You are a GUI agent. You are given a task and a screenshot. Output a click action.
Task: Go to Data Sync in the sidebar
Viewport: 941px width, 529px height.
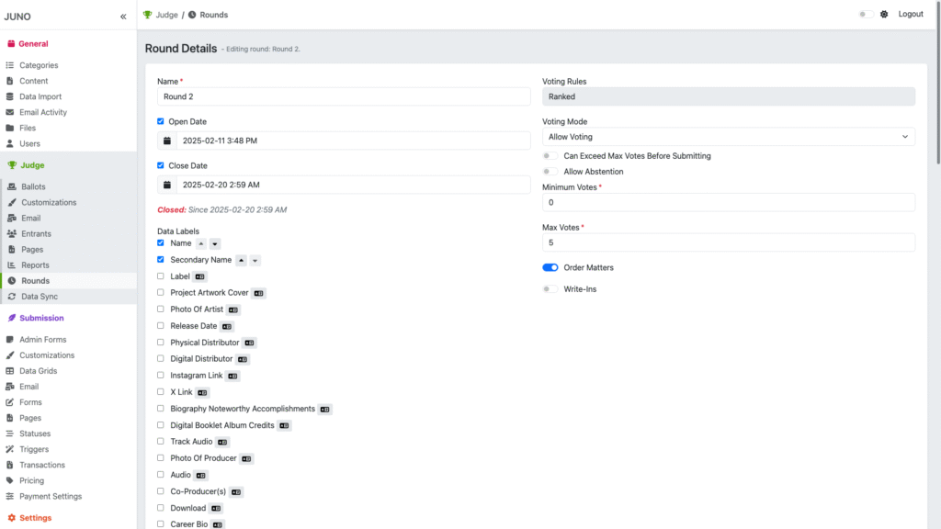pos(40,297)
